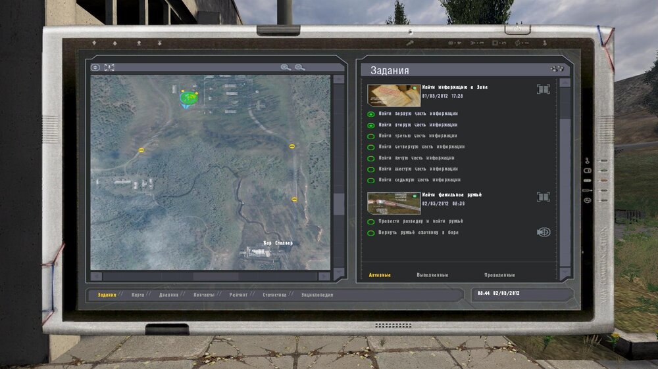Screen dimensions: 658x369
Task: Show 'Найти информацию о Зоне' task on map icon
Action: (x=543, y=89)
